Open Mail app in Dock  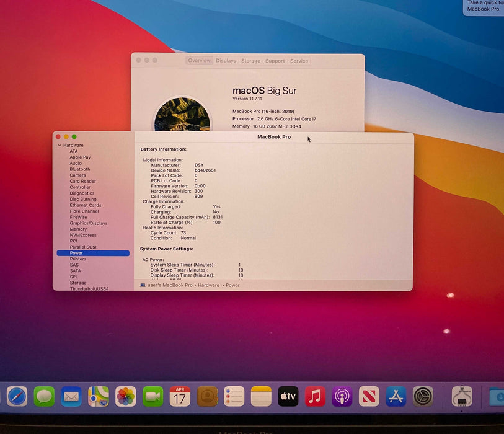[71, 396]
